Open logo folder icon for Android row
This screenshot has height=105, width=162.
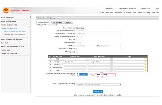(145, 61)
